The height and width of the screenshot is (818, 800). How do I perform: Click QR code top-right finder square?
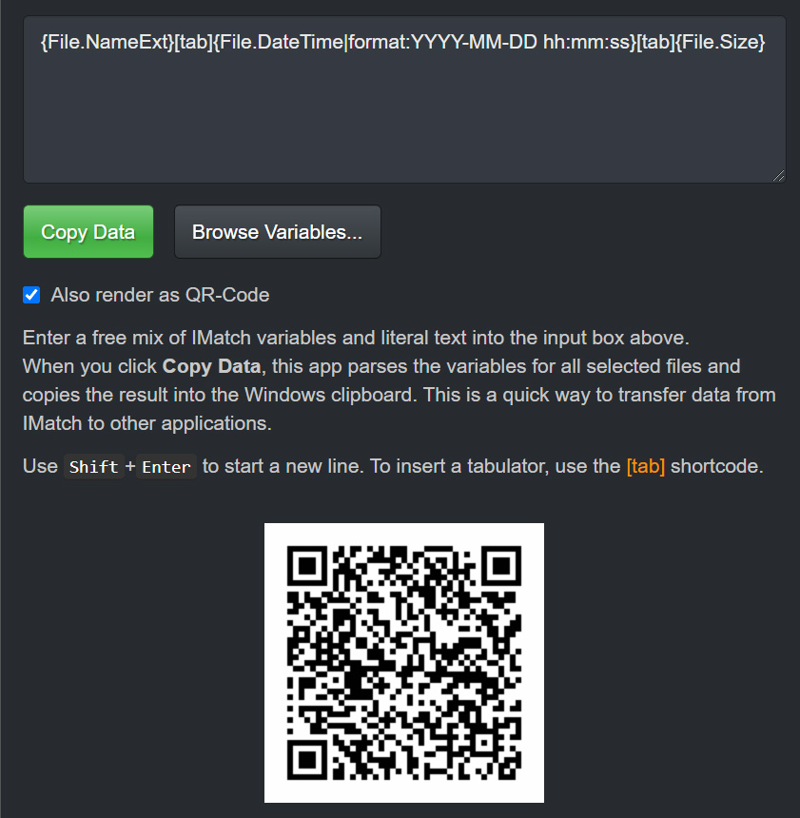[x=501, y=566]
